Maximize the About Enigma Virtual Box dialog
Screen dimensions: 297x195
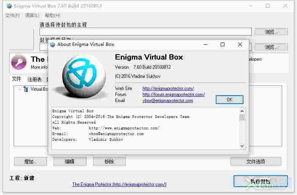223,44
